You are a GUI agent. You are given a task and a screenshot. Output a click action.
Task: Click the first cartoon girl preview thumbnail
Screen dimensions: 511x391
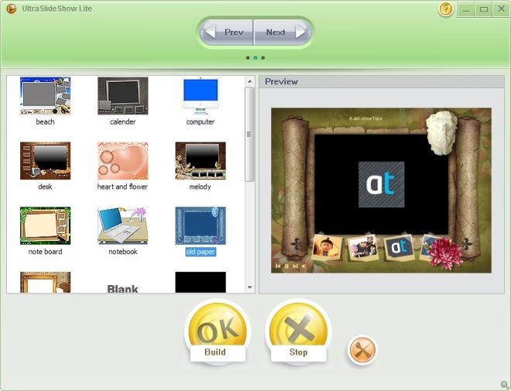pyautogui.click(x=327, y=247)
